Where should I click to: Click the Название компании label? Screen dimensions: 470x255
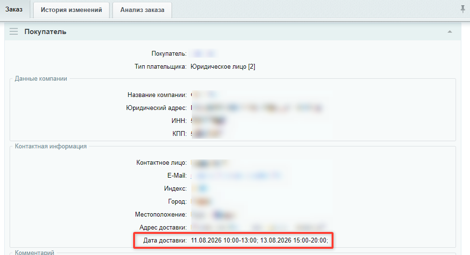click(x=157, y=95)
